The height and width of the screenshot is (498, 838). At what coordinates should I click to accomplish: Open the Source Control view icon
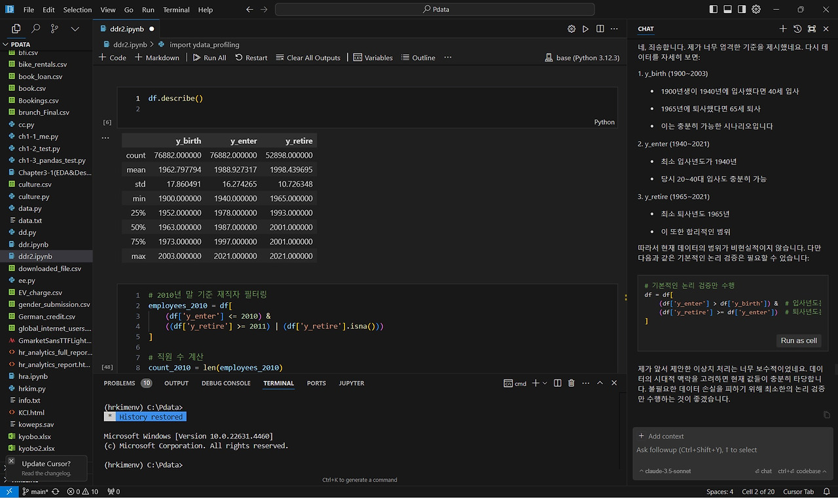point(54,29)
